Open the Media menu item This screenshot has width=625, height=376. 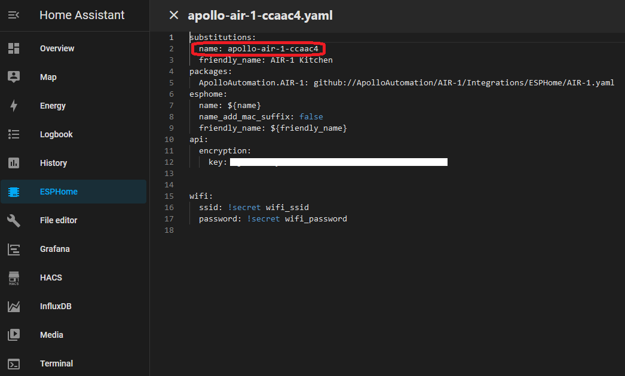[x=51, y=335]
